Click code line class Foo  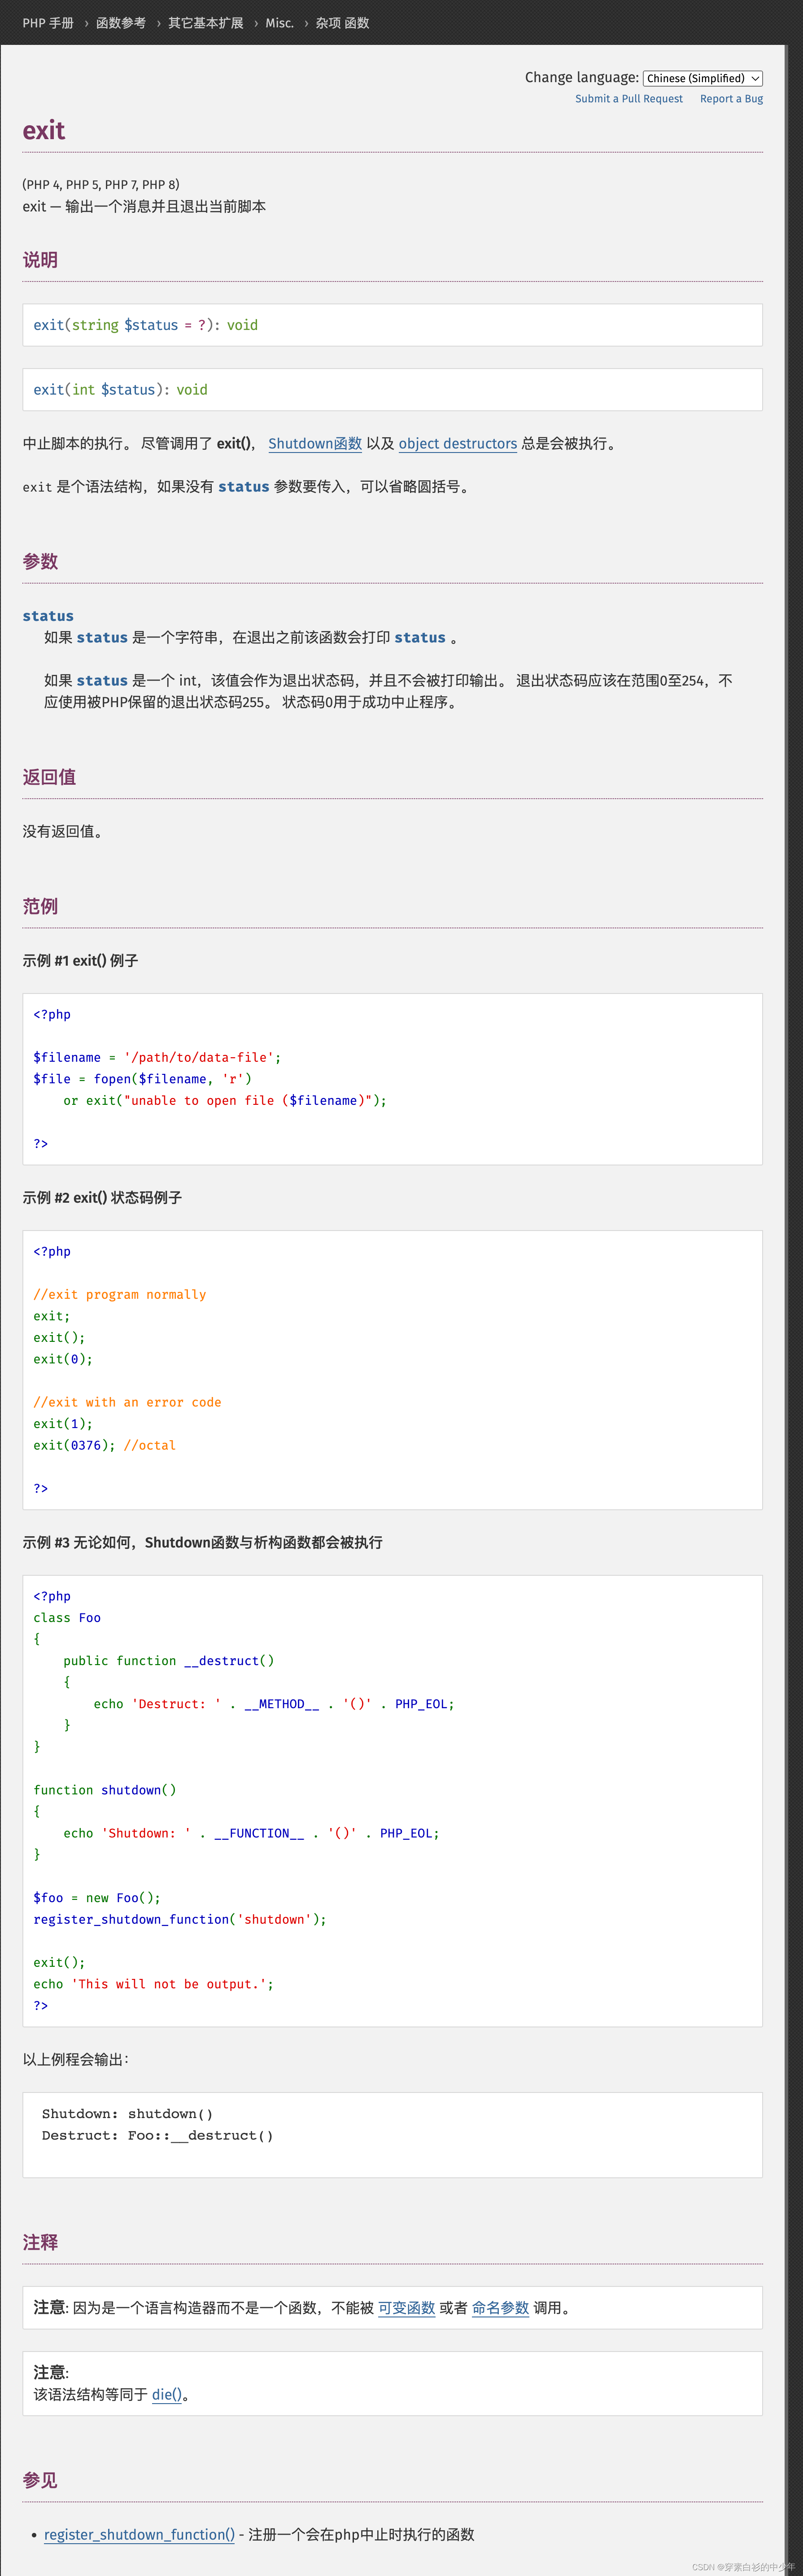[67, 1618]
